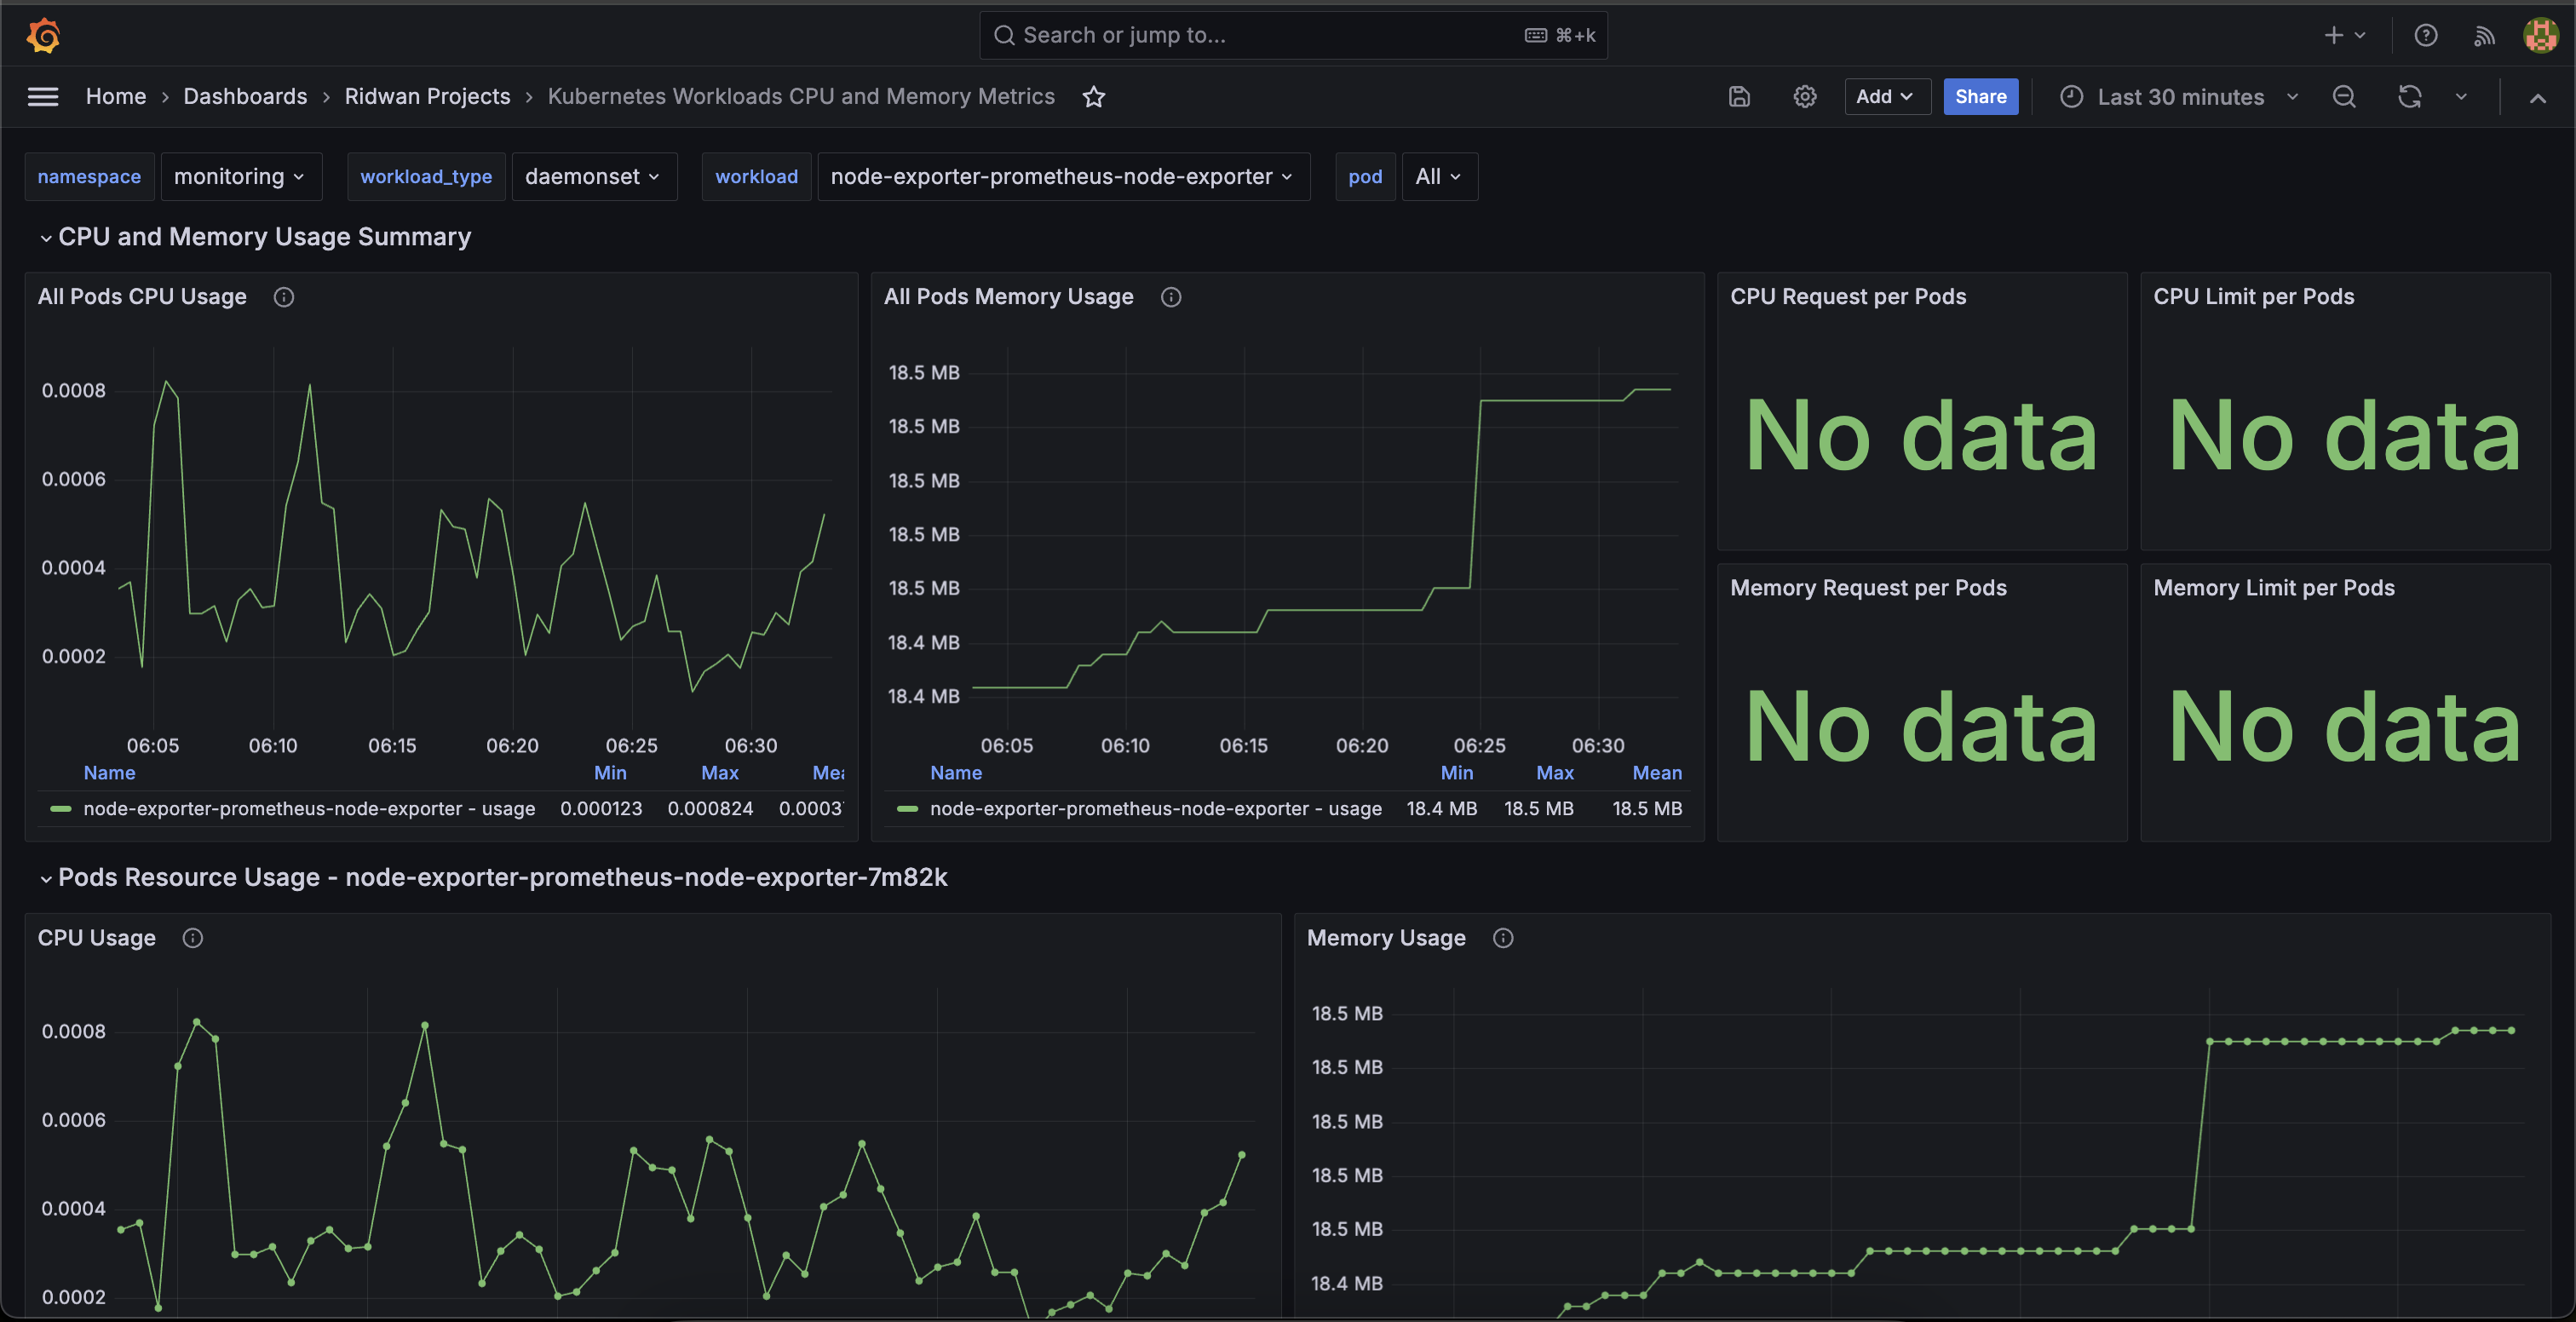Refresh the dashboard
Screen dimensions: 2576x1322
2409,97
